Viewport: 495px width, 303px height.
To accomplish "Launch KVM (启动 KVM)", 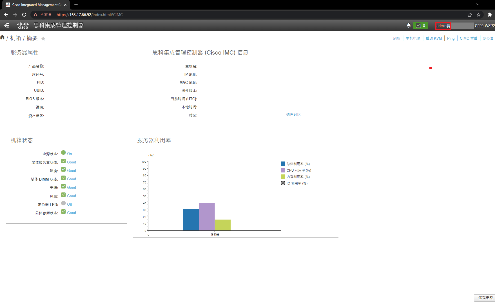I will click(x=434, y=39).
